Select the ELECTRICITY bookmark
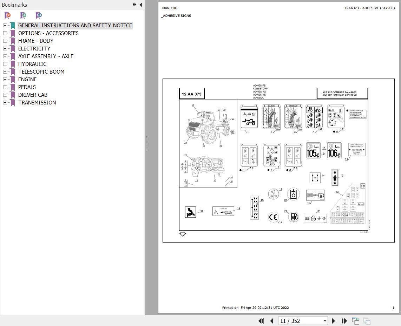401x326 pixels. coord(34,48)
